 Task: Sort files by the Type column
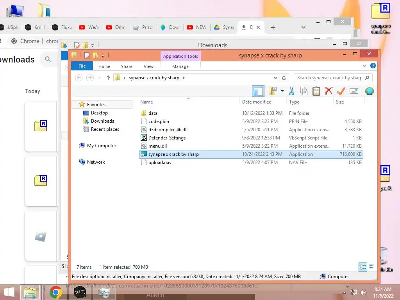[x=294, y=102]
